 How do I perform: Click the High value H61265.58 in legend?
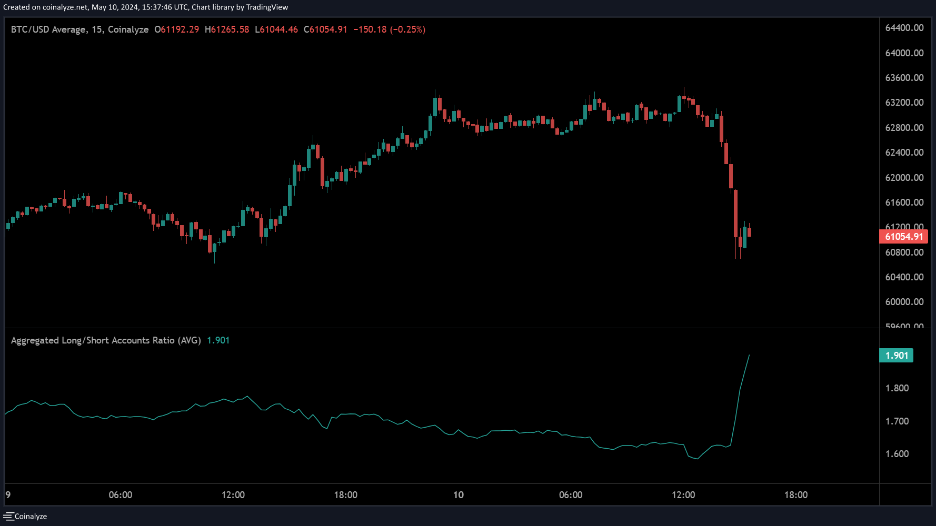[227, 29]
